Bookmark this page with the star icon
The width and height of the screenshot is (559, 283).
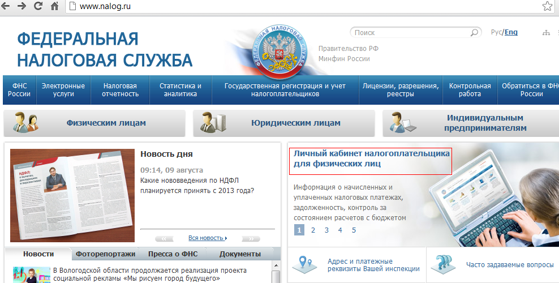tap(547, 6)
